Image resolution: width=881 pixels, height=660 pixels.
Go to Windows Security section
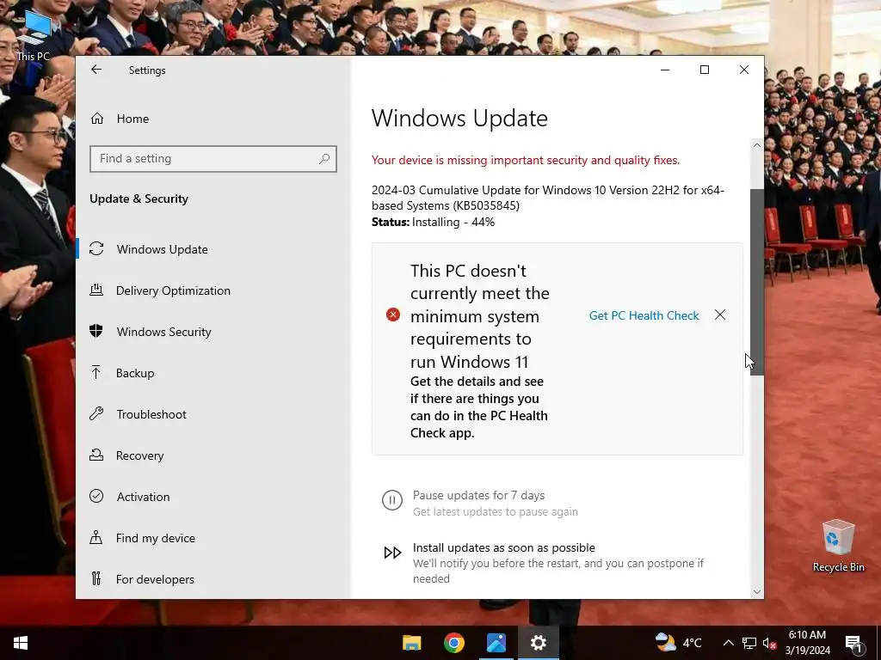coord(164,332)
